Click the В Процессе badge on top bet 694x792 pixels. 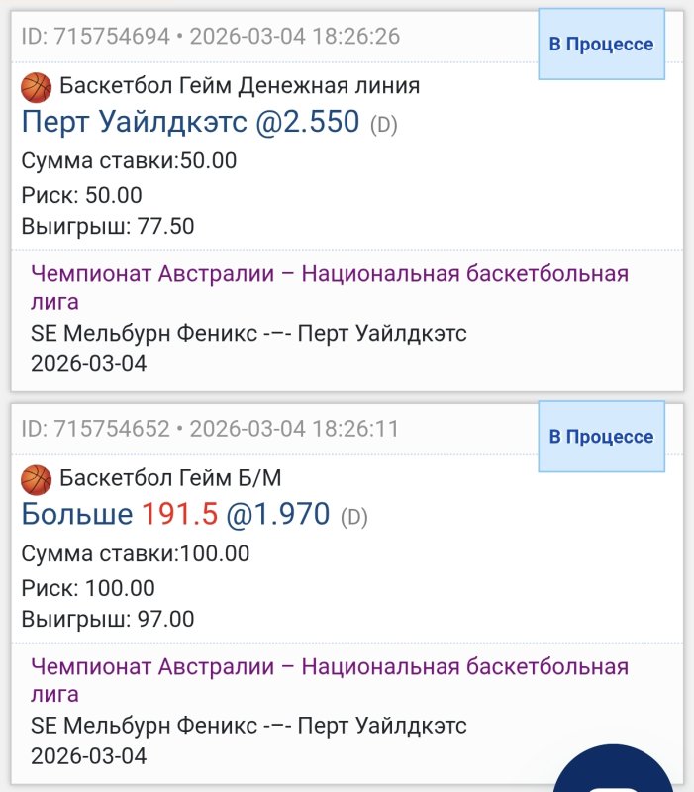[x=600, y=44]
